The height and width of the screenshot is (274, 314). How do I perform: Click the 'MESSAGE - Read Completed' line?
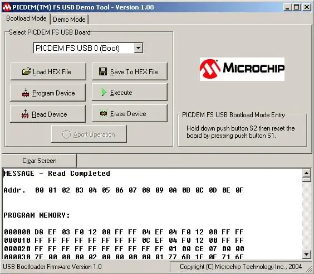point(57,174)
